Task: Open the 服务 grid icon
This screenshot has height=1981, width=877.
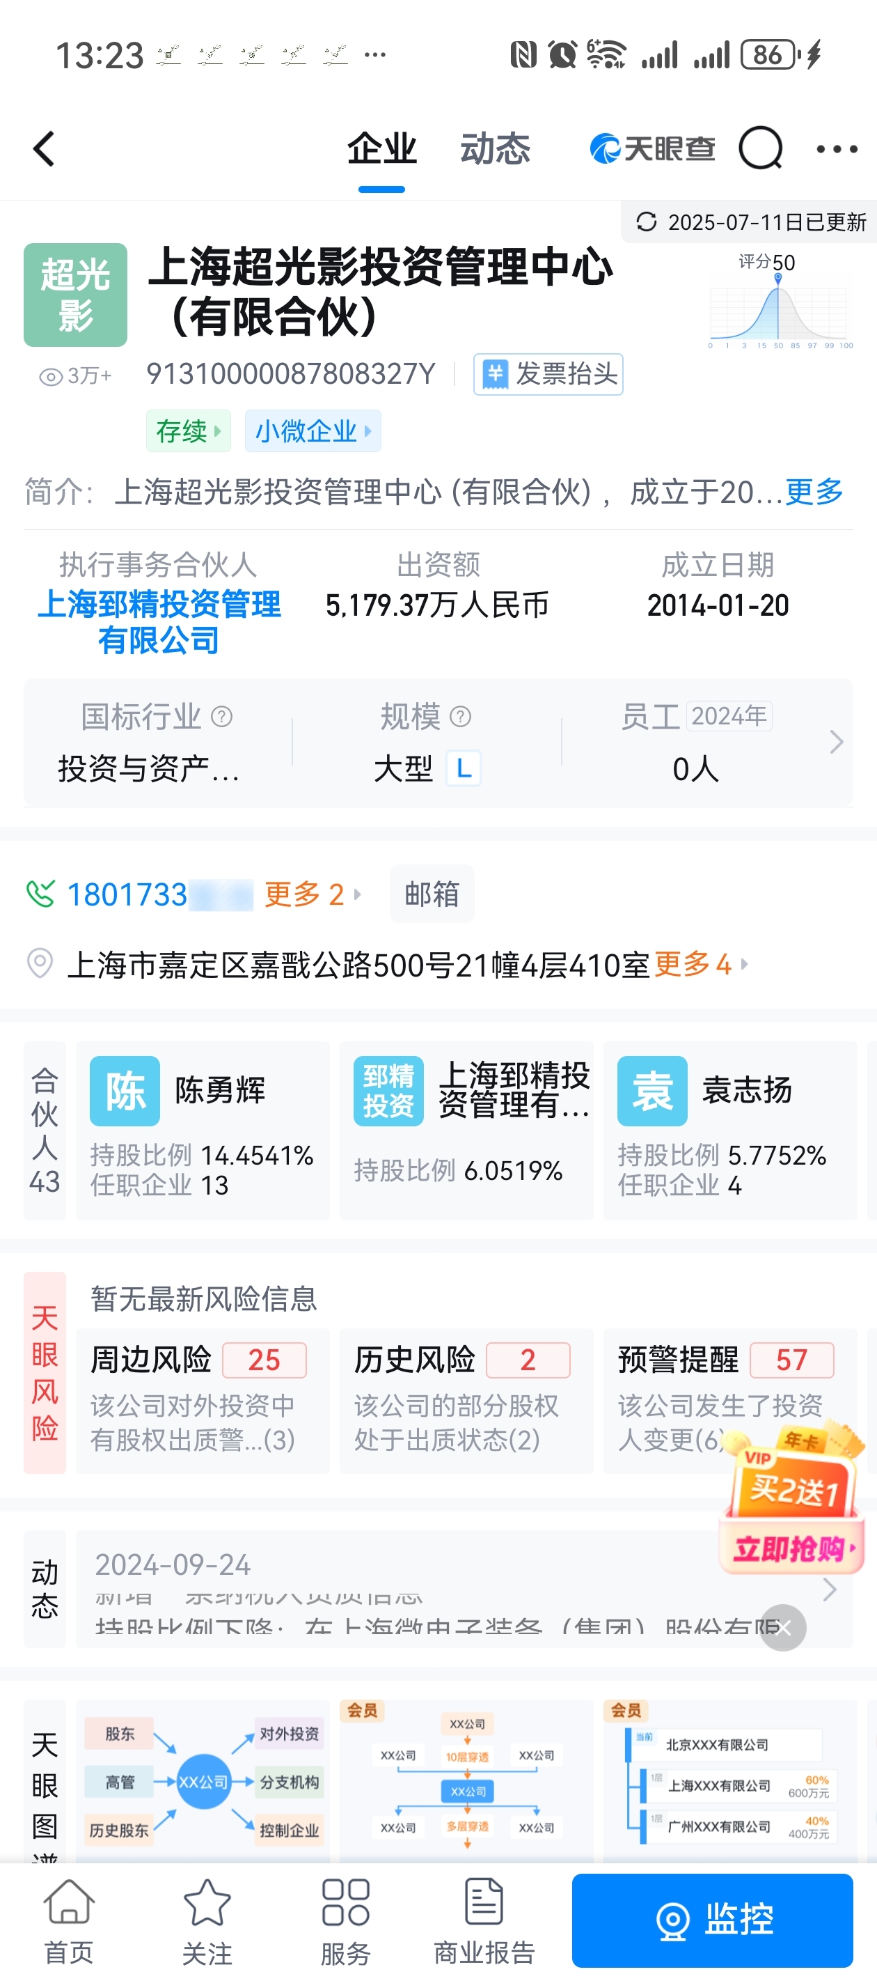Action: pos(346,1902)
